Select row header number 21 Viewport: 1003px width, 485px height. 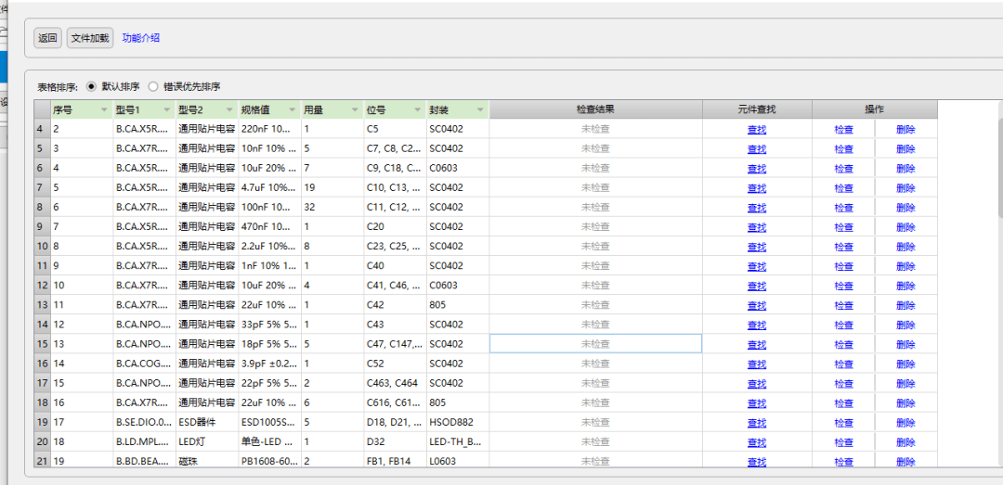click(x=42, y=461)
